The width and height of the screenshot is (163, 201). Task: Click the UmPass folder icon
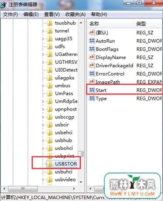pyautogui.click(x=50, y=94)
